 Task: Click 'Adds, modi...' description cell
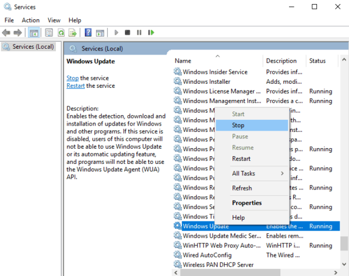point(284,81)
